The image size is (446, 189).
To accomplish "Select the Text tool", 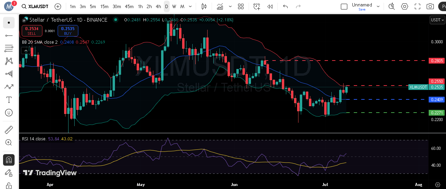I will click(x=9, y=100).
